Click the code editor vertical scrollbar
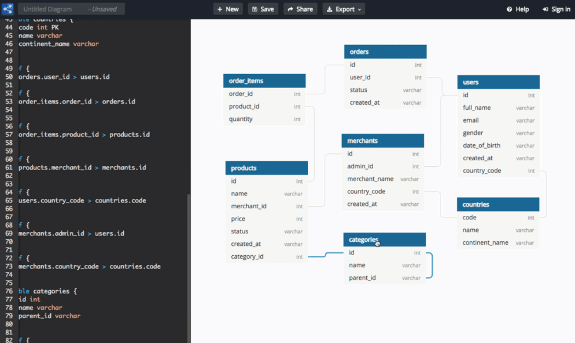The height and width of the screenshot is (343, 575). [x=188, y=261]
